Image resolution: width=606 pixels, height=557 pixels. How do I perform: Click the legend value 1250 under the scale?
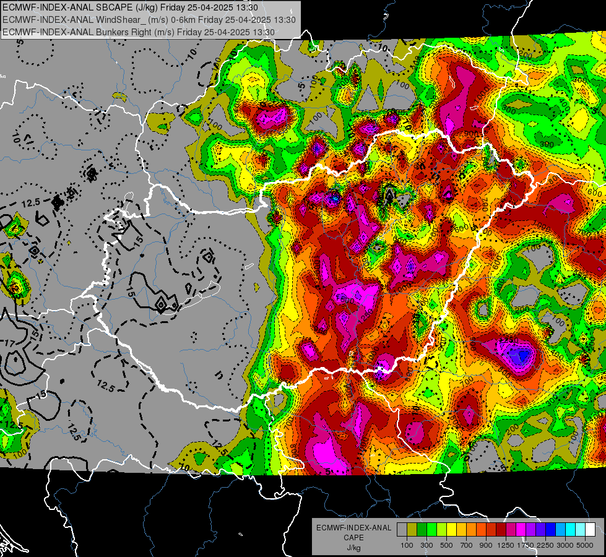tap(506, 545)
